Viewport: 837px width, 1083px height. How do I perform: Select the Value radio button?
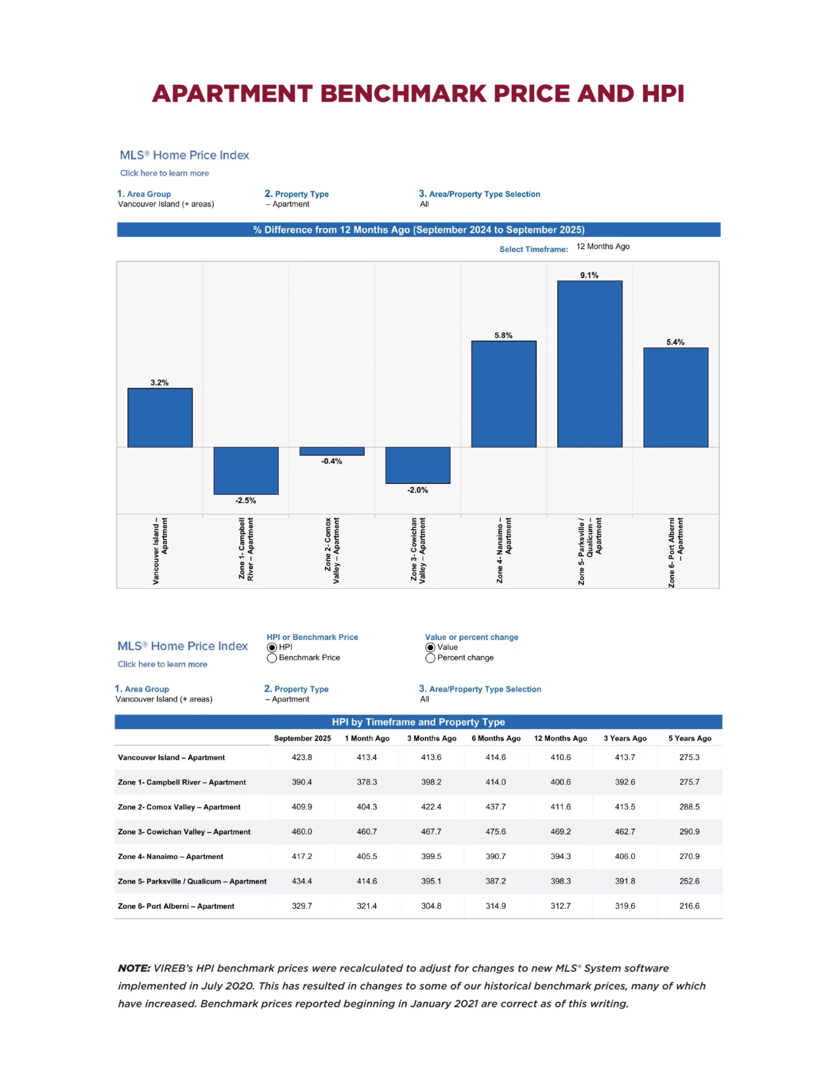pos(430,647)
